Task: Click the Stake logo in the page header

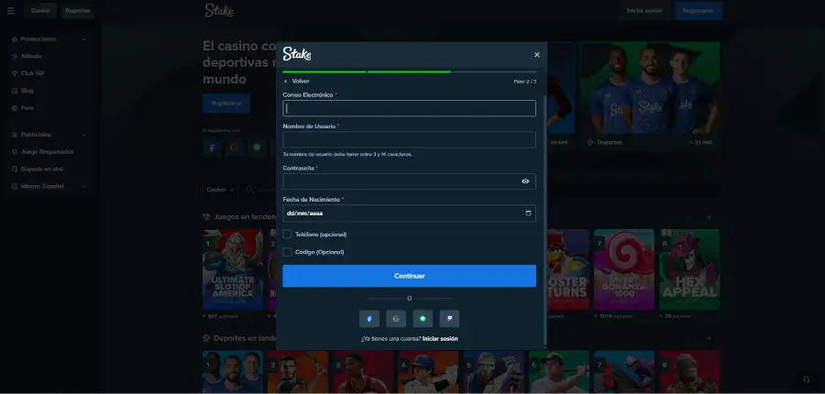Action: pos(219,10)
